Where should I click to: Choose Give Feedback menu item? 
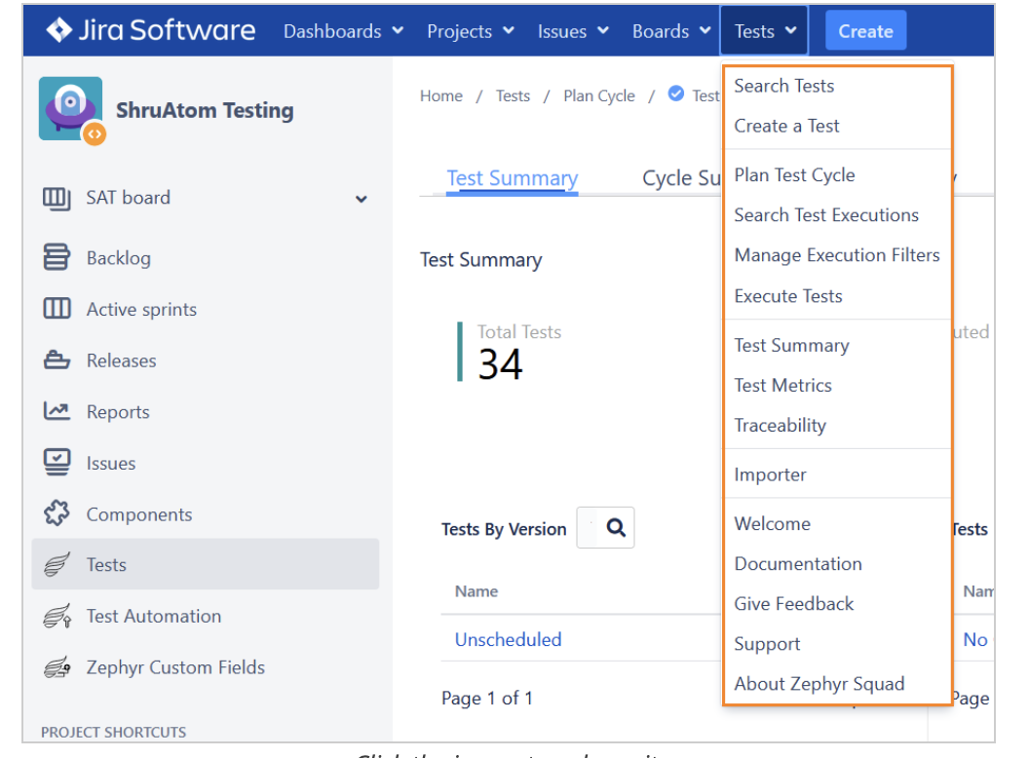pyautogui.click(x=794, y=604)
